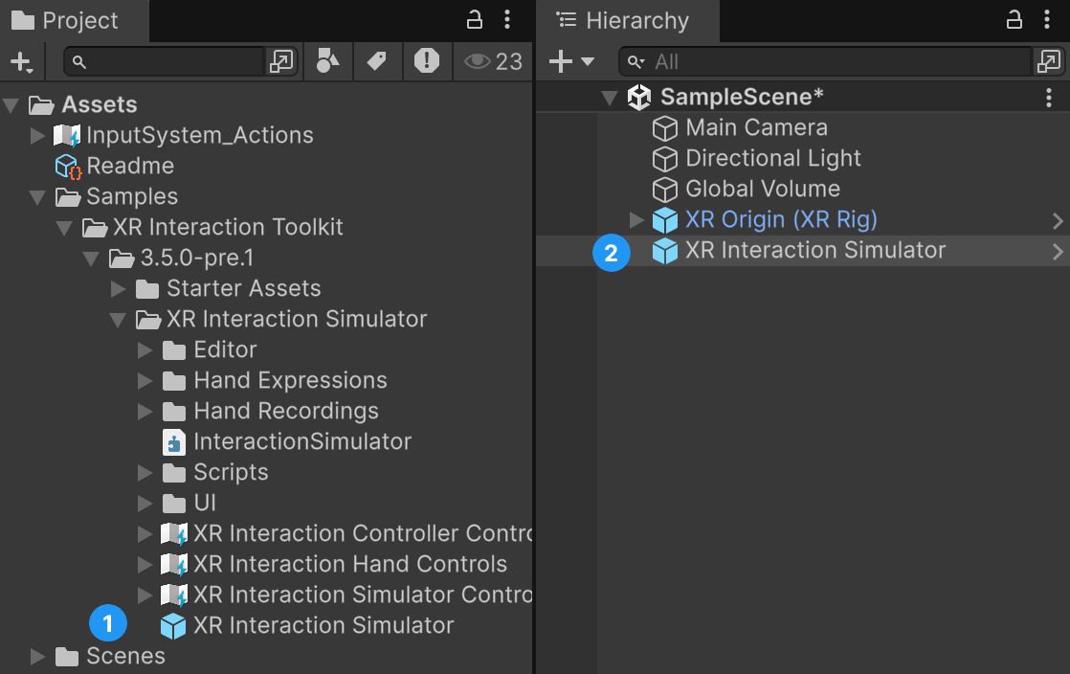Click the Search by Import Log Type icon
1070x674 pixels.
[x=427, y=61]
